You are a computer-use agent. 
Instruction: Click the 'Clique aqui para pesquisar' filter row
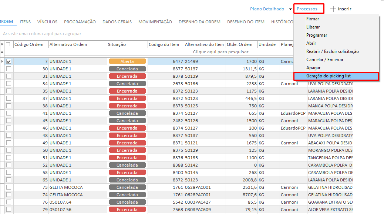tap(220, 52)
